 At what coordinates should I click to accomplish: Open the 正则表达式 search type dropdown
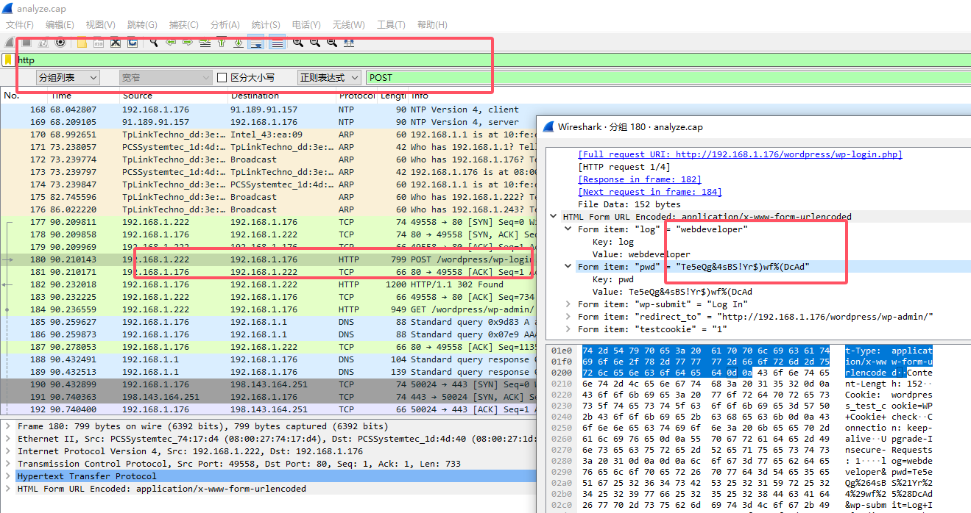[329, 77]
